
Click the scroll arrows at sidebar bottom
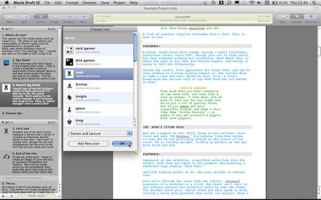pos(59,189)
